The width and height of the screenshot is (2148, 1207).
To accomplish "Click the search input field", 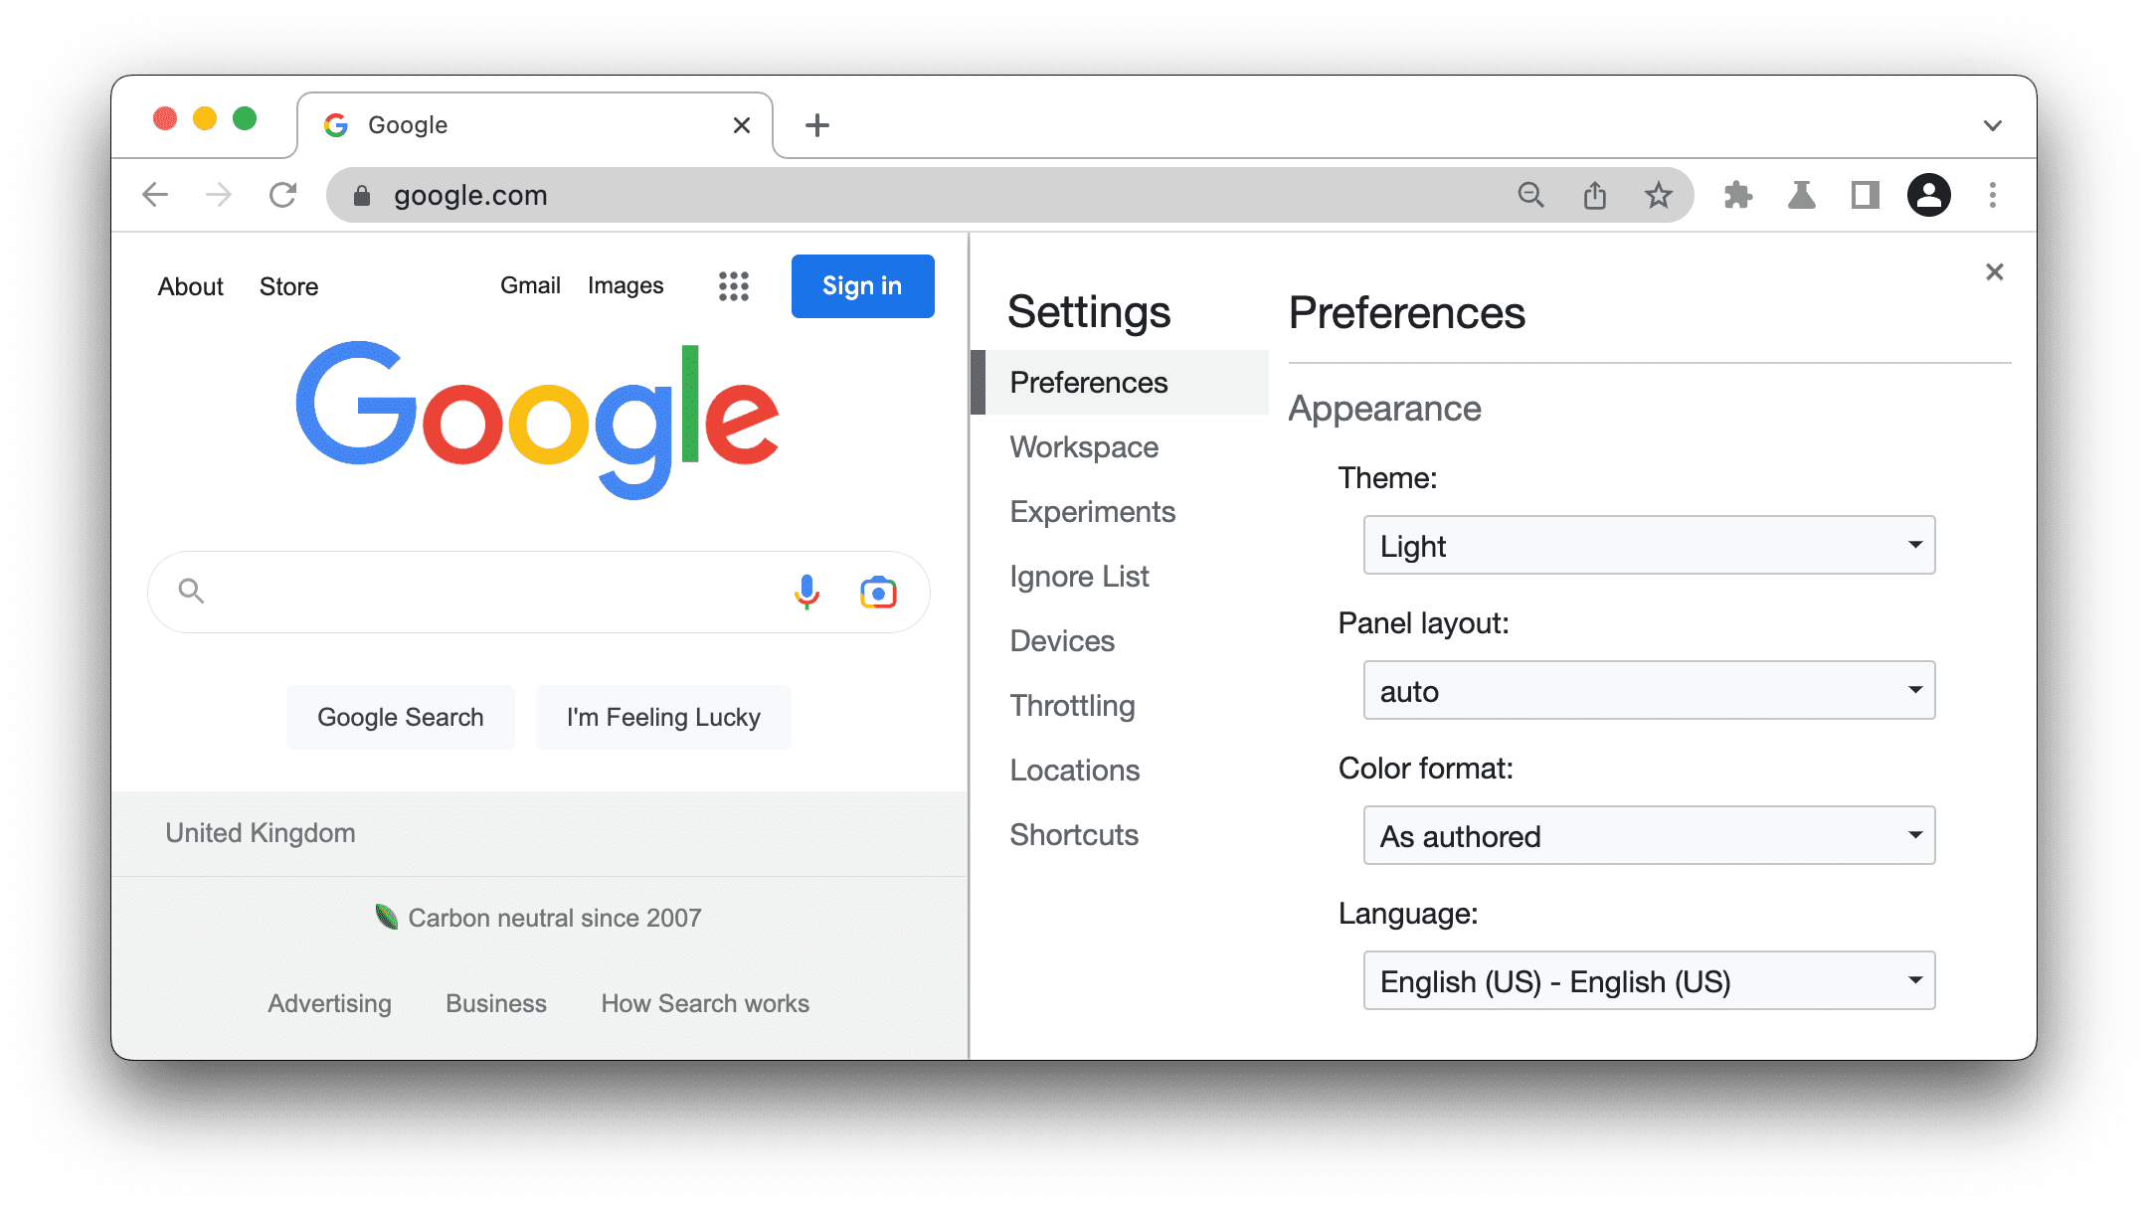I will 536,591.
